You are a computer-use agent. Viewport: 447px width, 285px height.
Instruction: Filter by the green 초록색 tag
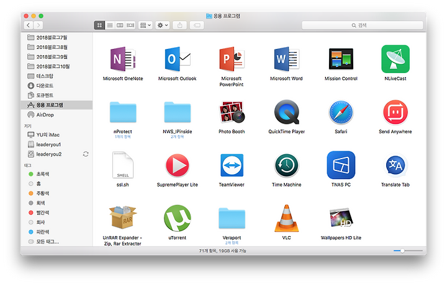56,173
